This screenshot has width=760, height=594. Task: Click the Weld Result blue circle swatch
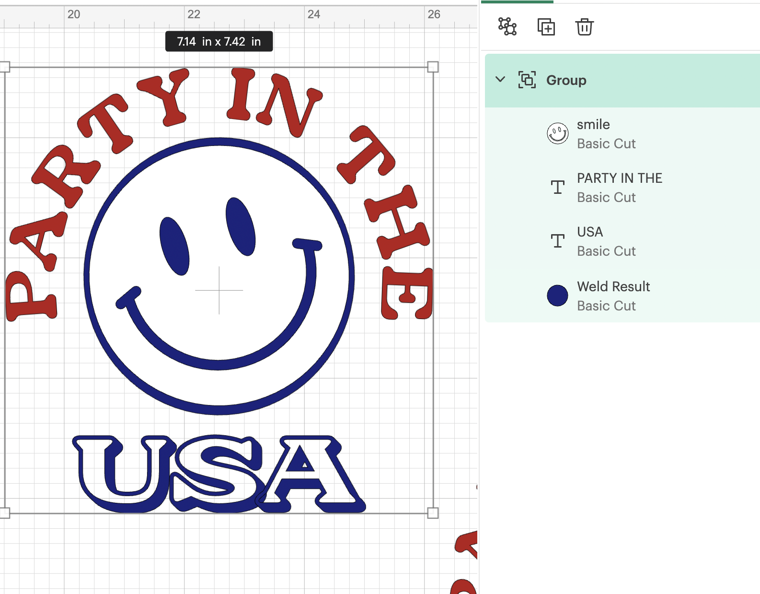point(557,295)
